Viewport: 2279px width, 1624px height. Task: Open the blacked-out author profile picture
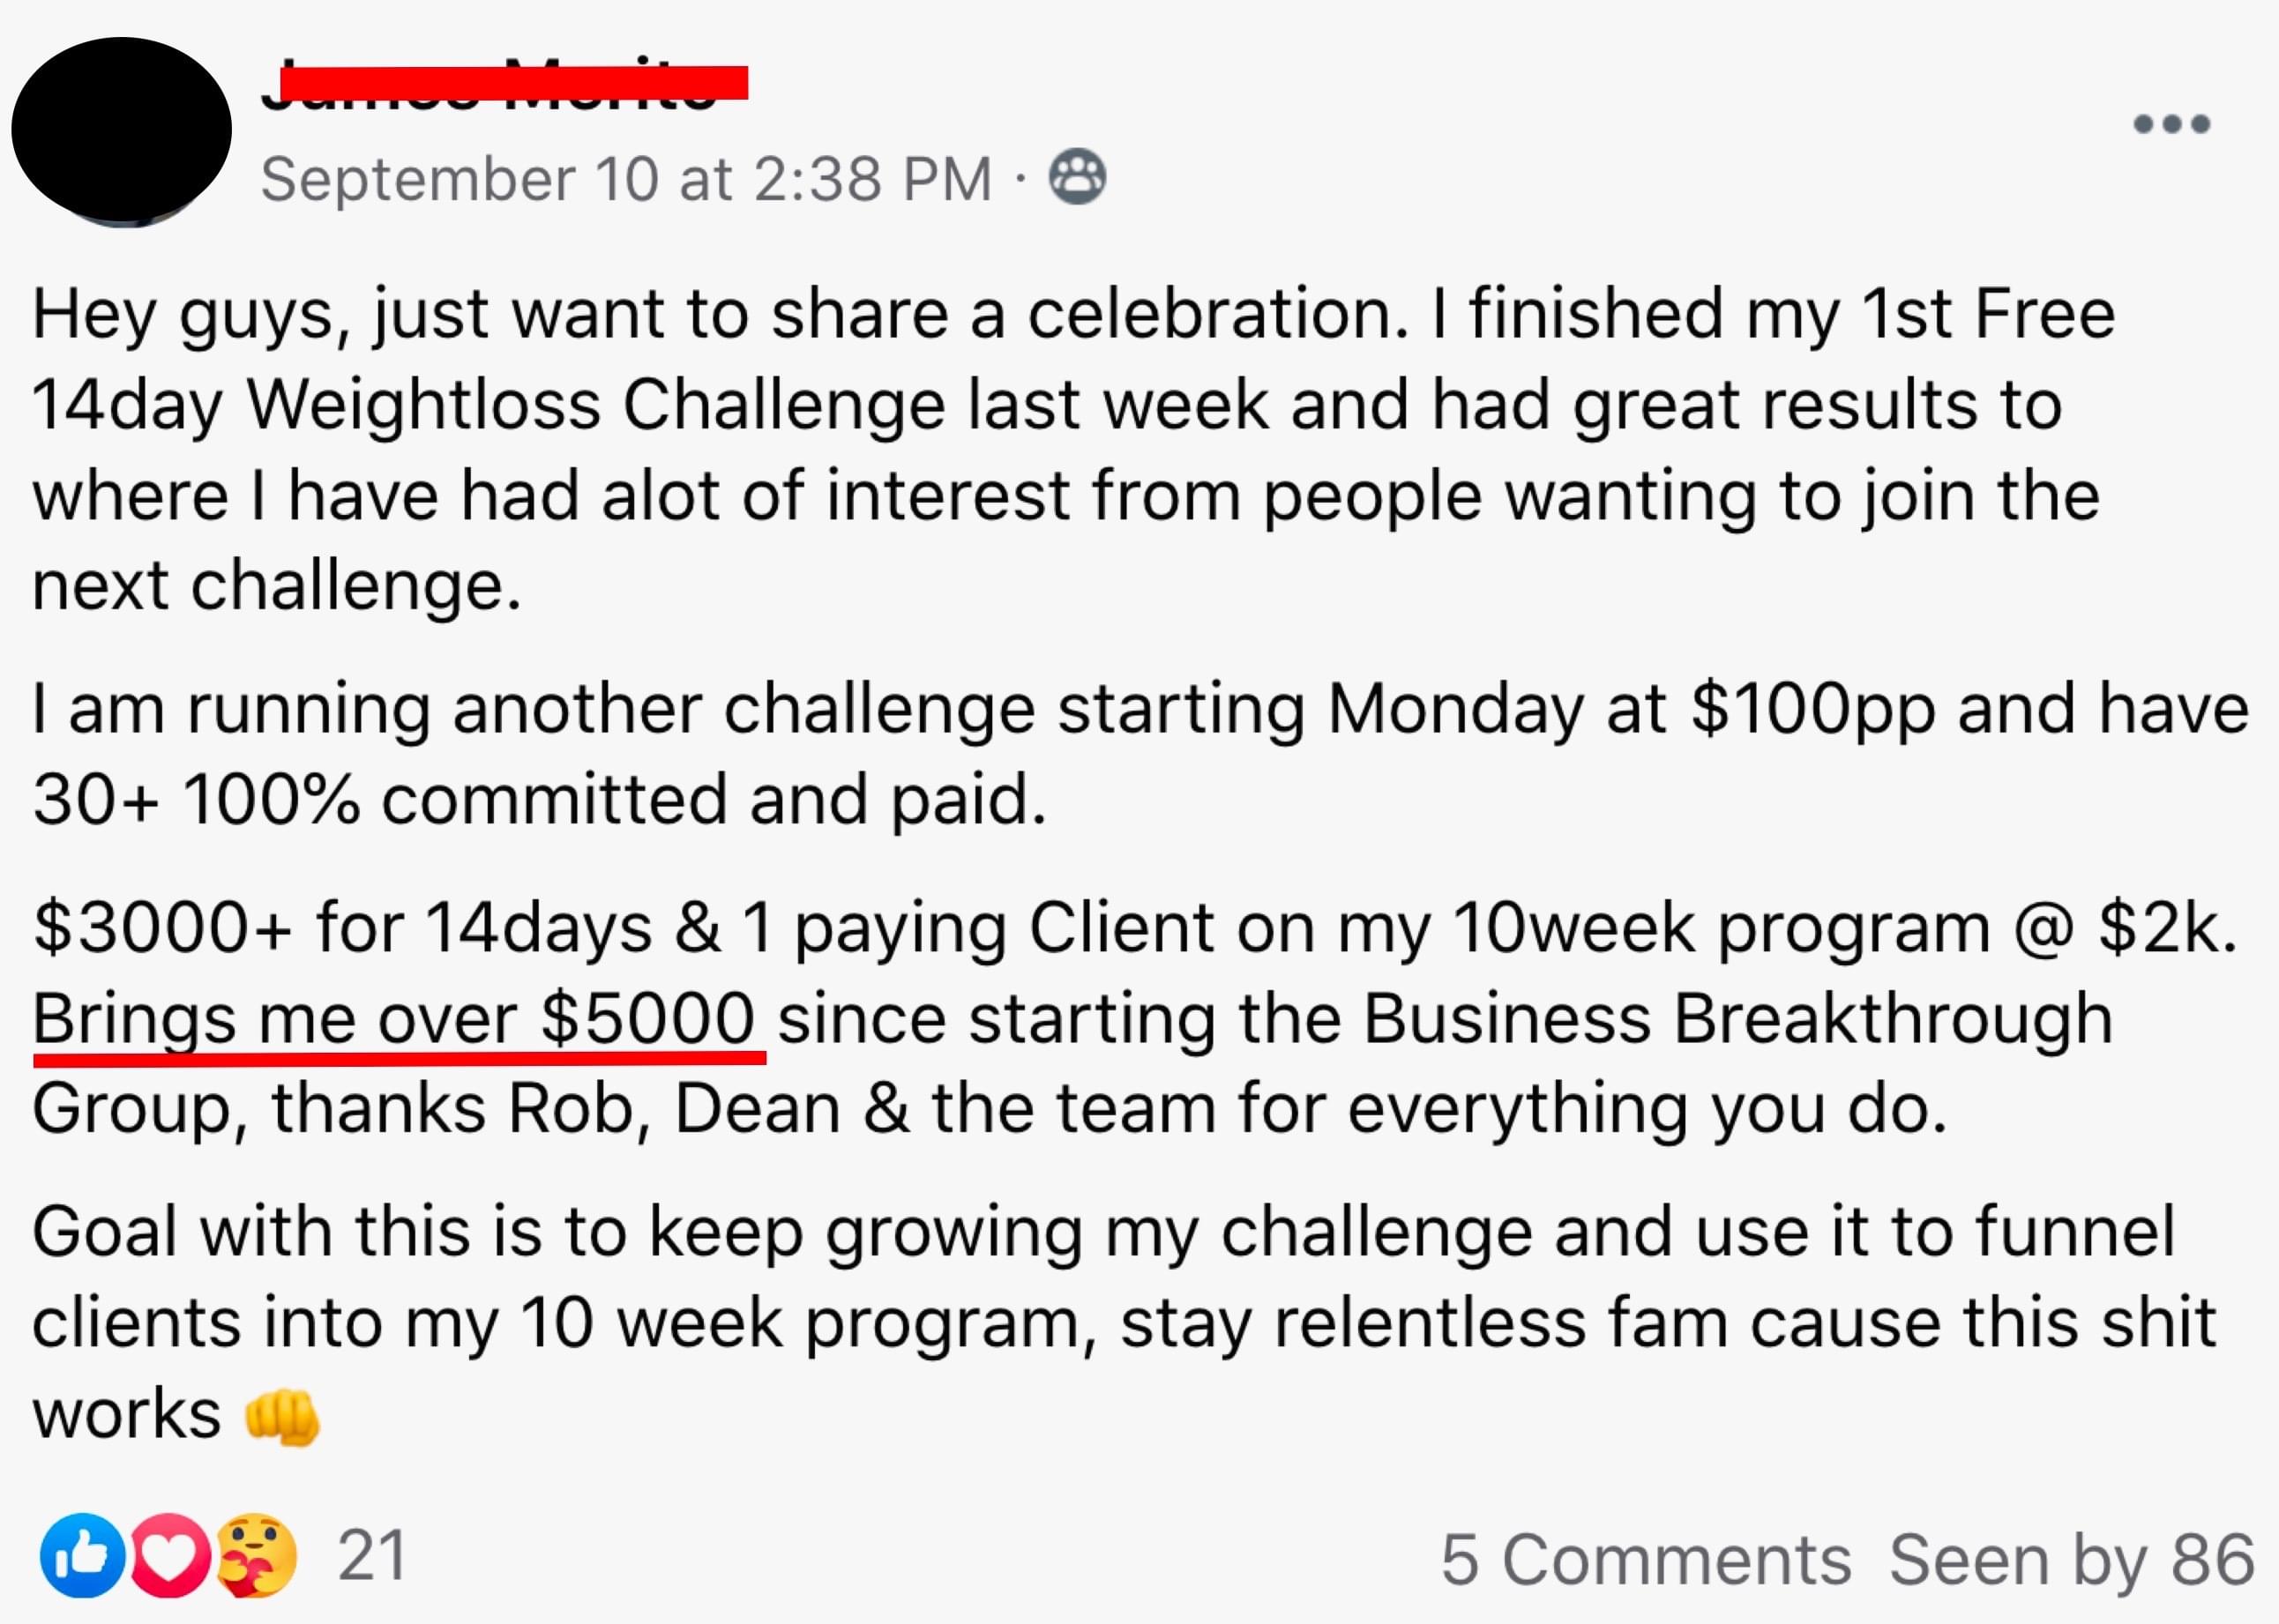tap(122, 131)
